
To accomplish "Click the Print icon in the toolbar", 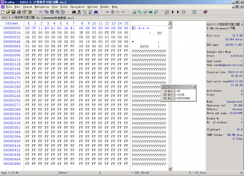I will click(x=19, y=12).
